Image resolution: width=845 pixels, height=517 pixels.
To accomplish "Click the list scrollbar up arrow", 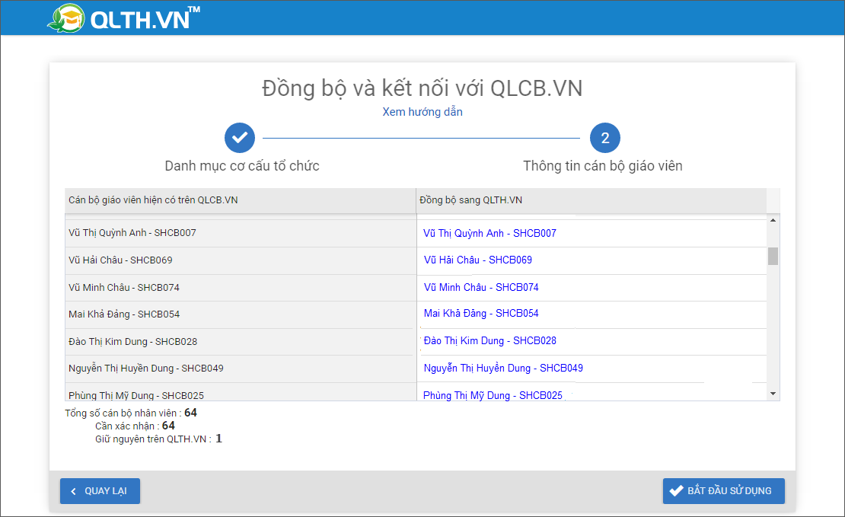I will (x=773, y=220).
